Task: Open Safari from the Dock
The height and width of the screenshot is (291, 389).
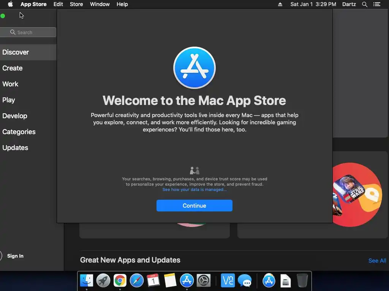Action: click(137, 281)
